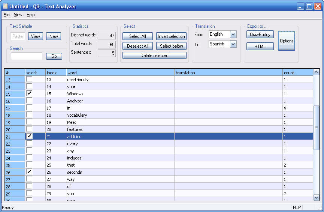Check the select box for features
This screenshot has width=324, height=212.
[29, 129]
